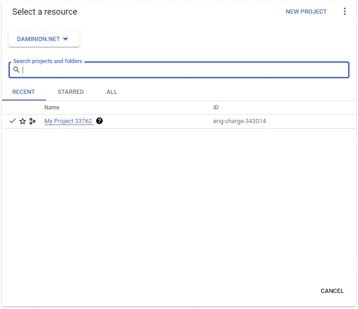
Task: Switch to the STARRED tab
Action: coord(71,92)
